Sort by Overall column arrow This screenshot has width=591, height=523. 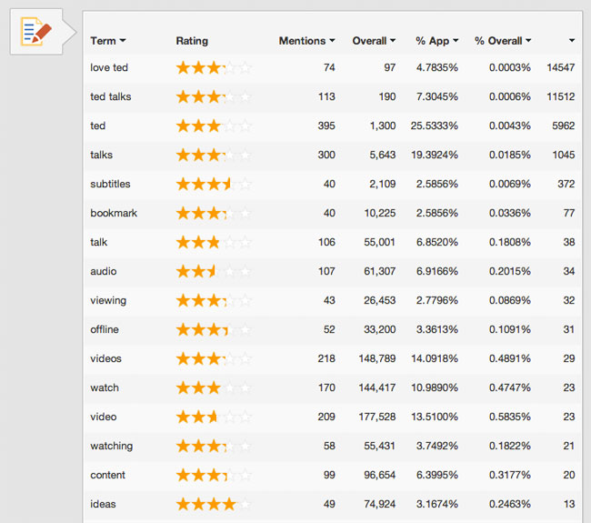[393, 41]
